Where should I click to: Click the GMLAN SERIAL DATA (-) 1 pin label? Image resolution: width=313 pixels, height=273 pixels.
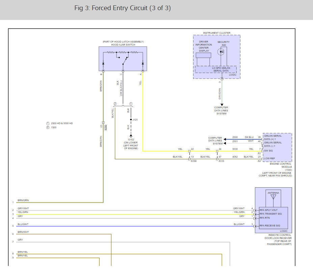273,144
